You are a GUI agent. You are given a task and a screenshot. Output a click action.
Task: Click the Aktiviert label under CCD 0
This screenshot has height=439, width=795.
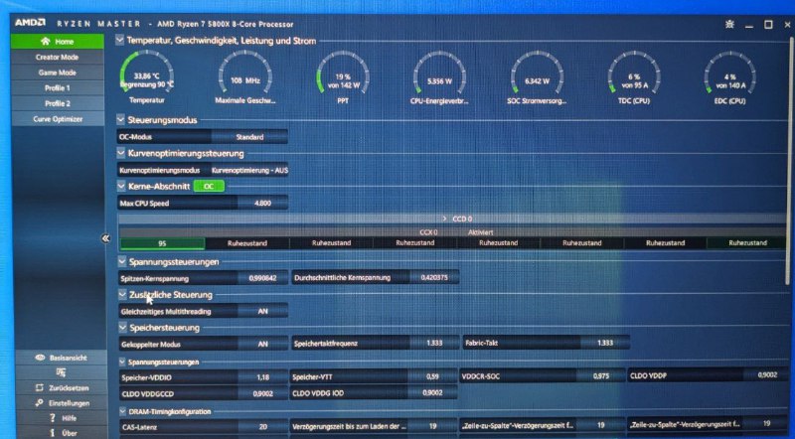click(481, 232)
